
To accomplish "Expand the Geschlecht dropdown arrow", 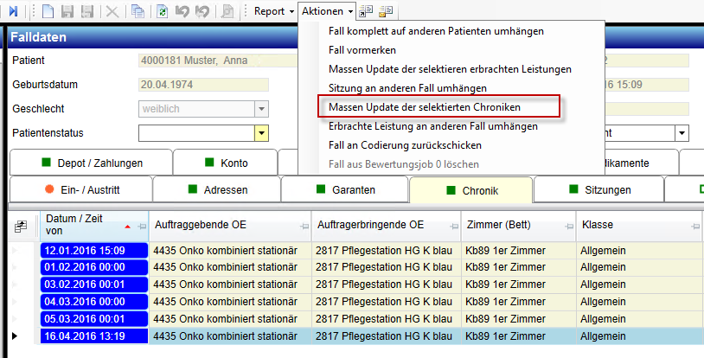I will point(261,109).
